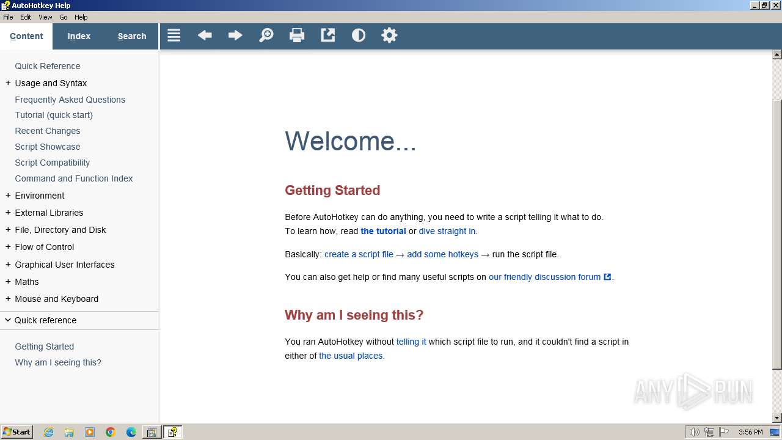Viewport: 782px width, 440px height.
Task: Launch Google Chrome from taskbar
Action: pos(111,432)
